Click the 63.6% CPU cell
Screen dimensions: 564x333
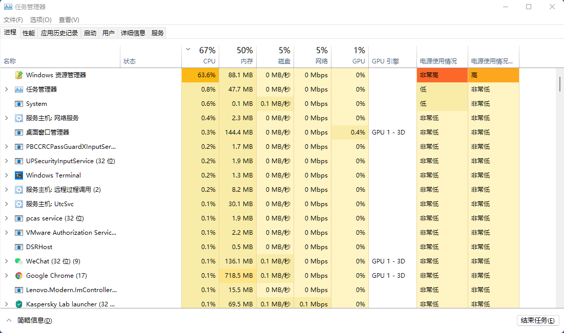(x=200, y=75)
